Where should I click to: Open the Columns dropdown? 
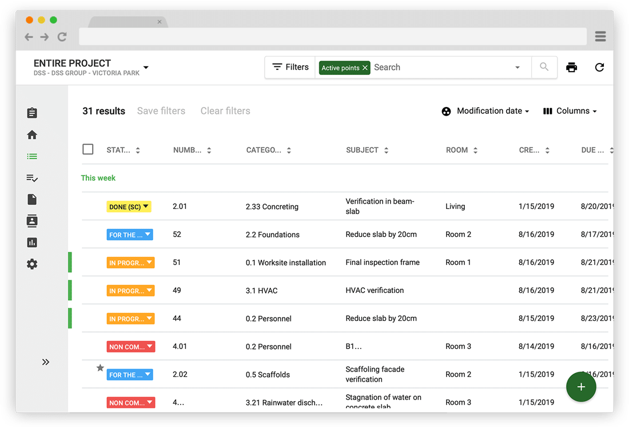(570, 111)
